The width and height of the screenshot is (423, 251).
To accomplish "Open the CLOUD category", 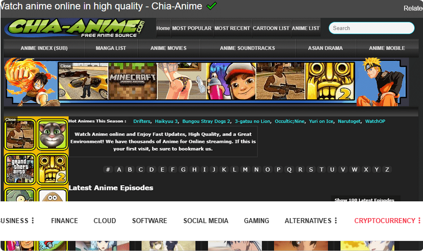I will click(105, 221).
